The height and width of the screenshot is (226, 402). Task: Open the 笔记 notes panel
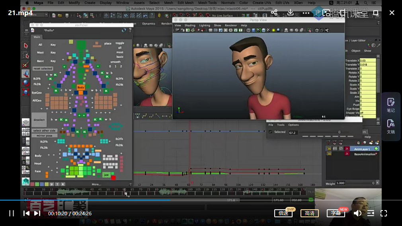tap(391, 105)
